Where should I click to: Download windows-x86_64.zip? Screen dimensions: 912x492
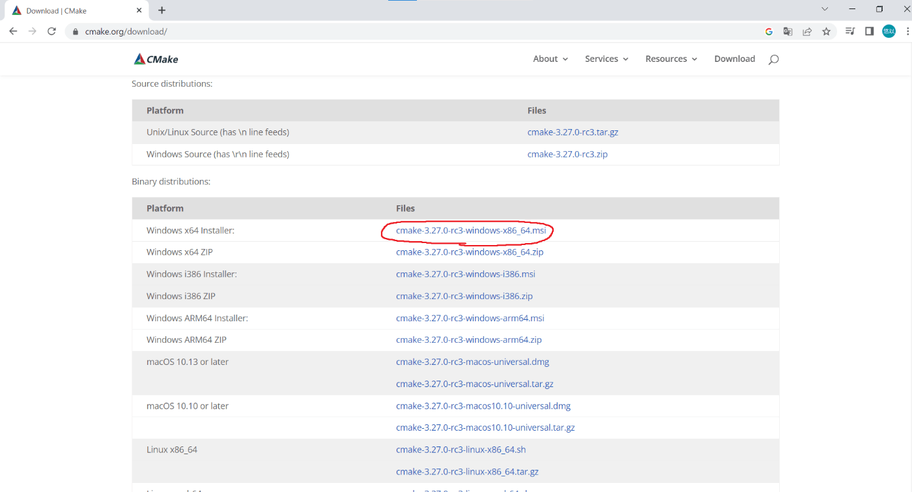[470, 252]
